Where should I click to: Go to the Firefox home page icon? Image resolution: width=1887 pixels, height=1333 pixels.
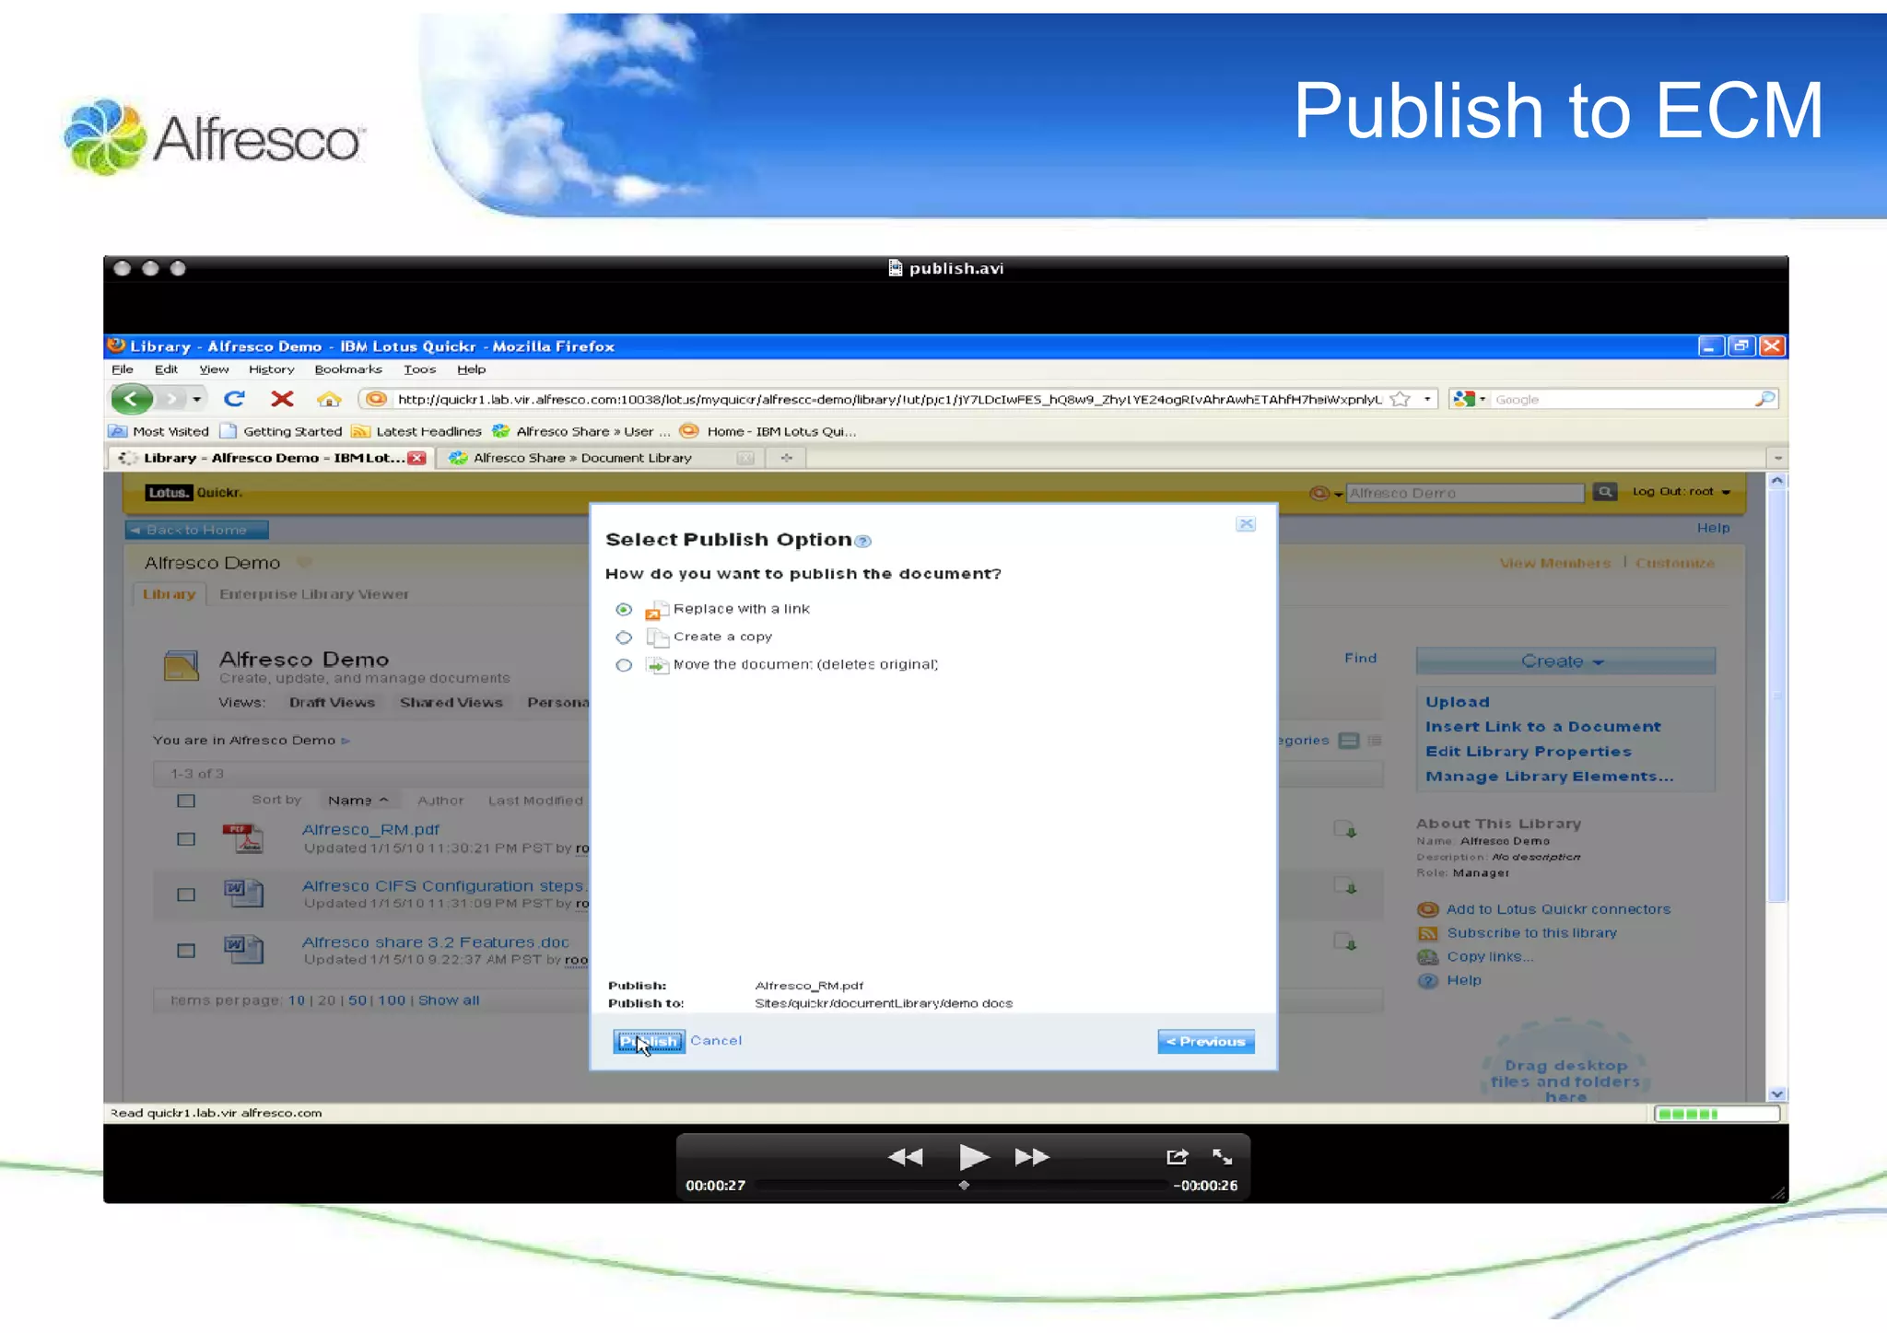pyautogui.click(x=329, y=399)
